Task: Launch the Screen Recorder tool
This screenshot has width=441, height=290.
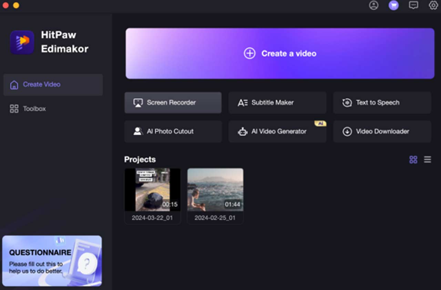Action: 173,103
